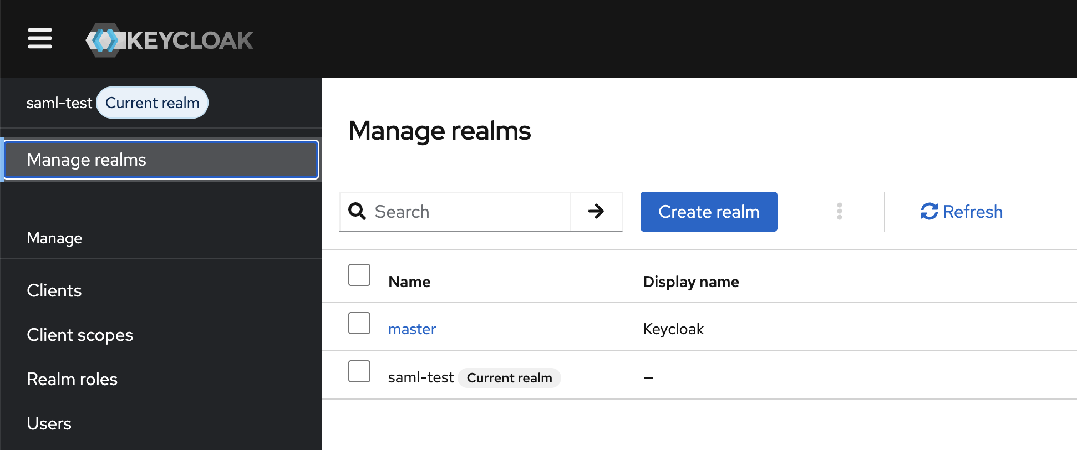This screenshot has width=1077, height=450.
Task: Check the master realm row checkbox
Action: pos(359,323)
